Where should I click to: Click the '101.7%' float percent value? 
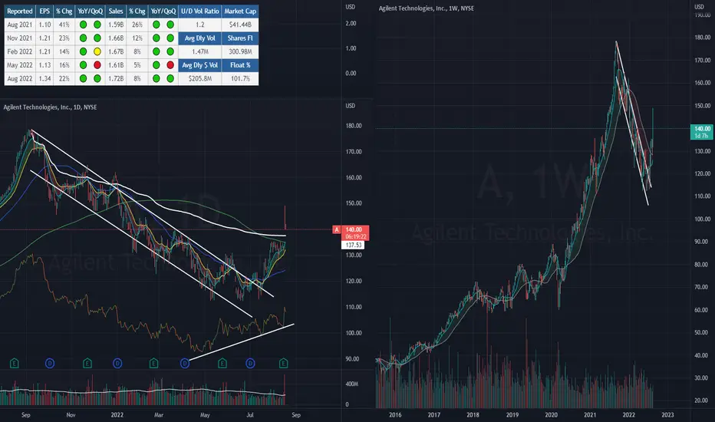pyautogui.click(x=240, y=78)
